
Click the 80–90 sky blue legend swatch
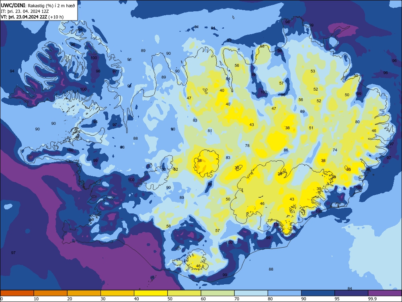click(285, 293)
